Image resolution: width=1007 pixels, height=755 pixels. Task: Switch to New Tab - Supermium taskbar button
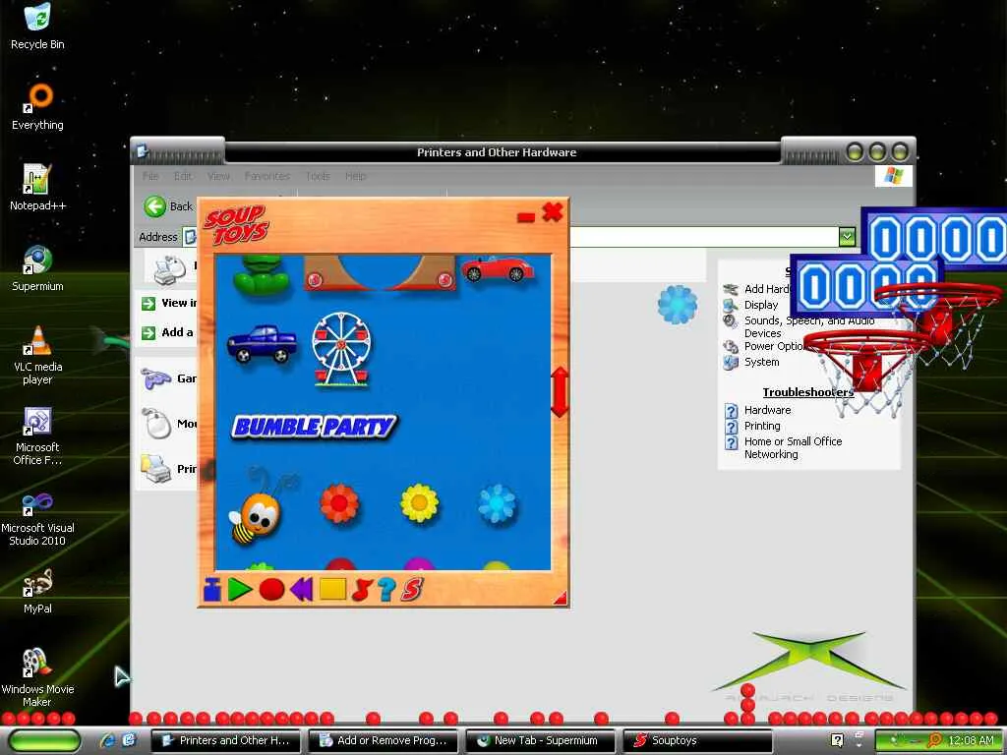(540, 740)
